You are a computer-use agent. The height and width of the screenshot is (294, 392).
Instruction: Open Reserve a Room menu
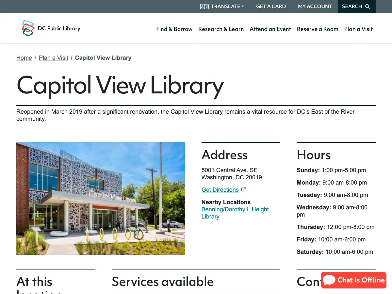[318, 29]
